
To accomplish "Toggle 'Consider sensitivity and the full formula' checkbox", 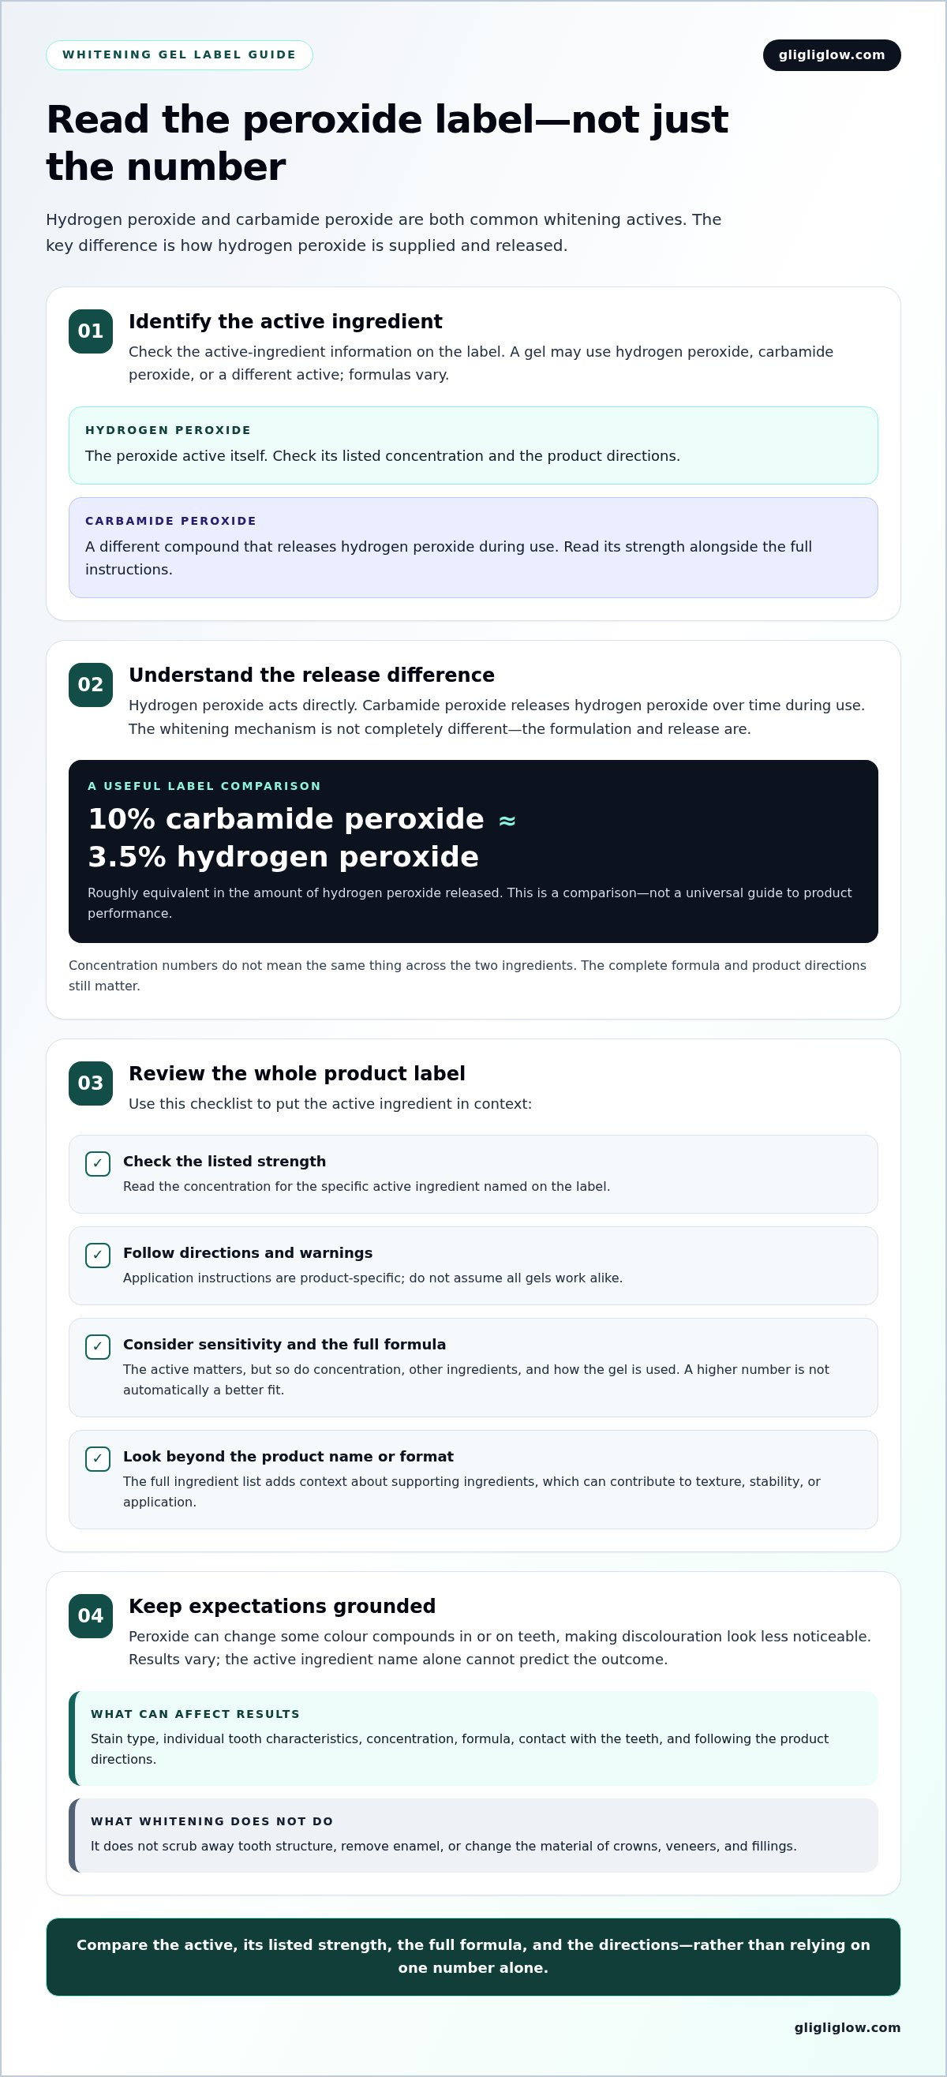I will 98,1346.
